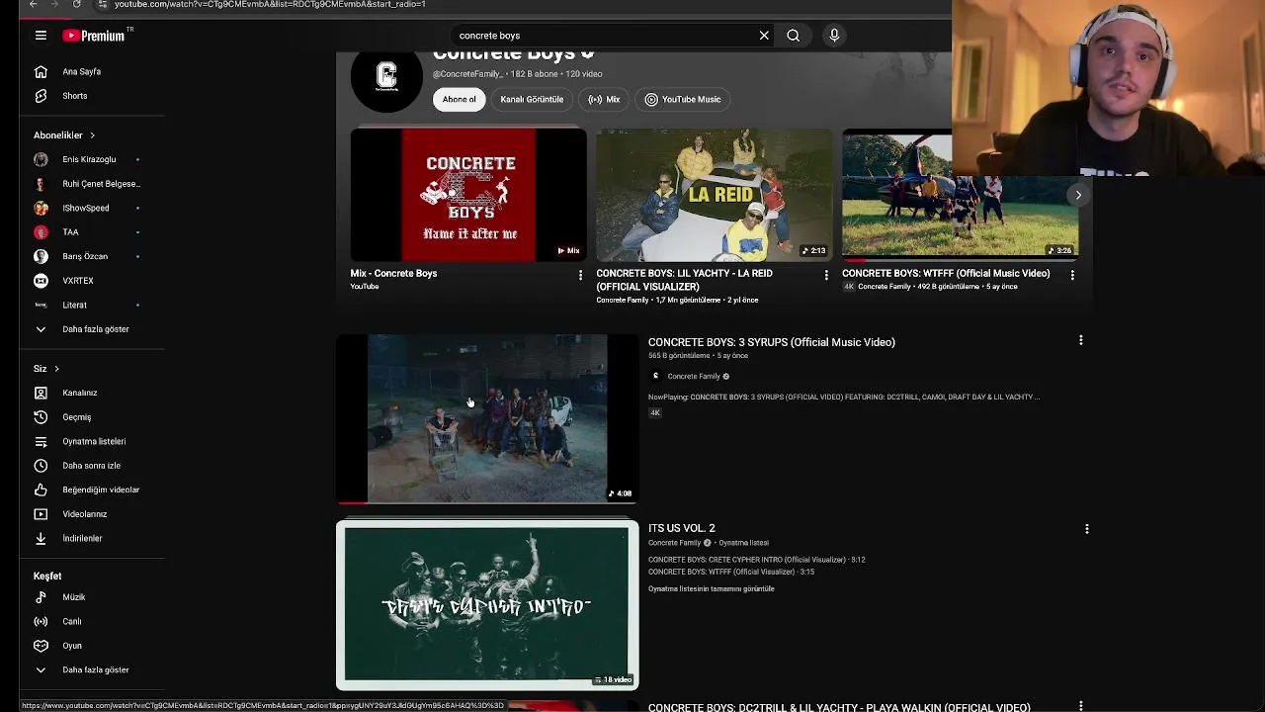Clear the search box with X
1265x712 pixels.
pos(764,36)
